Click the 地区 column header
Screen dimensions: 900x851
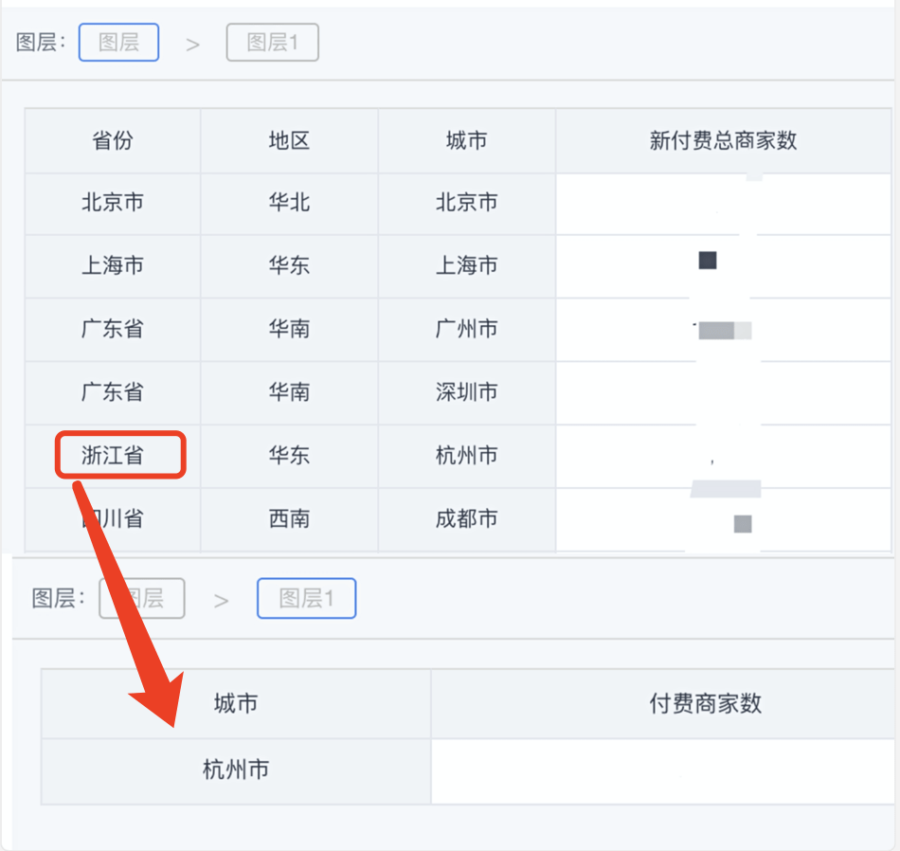pos(289,140)
